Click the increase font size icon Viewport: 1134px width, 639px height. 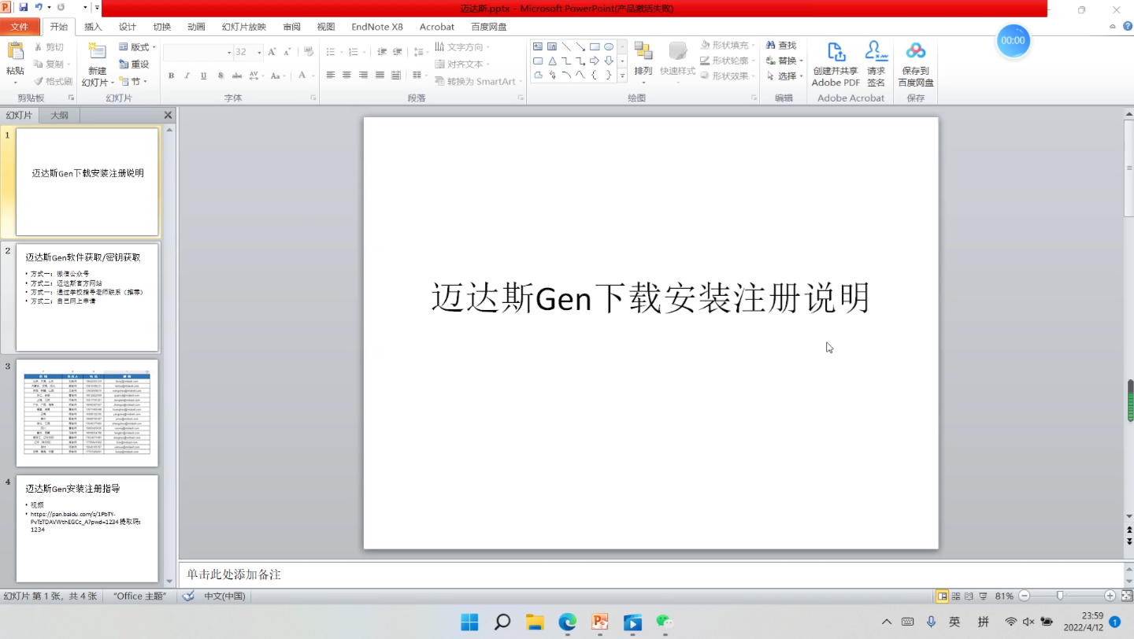272,52
